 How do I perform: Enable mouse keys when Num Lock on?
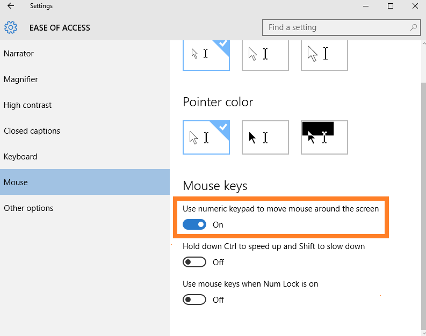[x=194, y=300]
